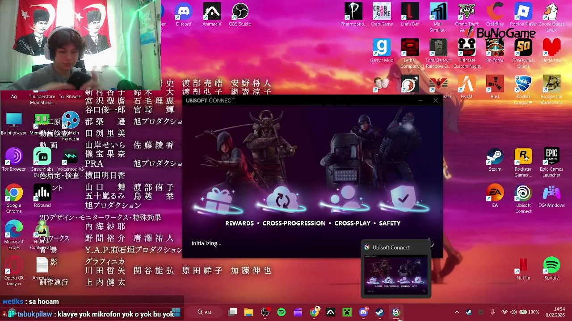Open the Epic Games Launcher shortcut
The image size is (572, 321).
(x=551, y=162)
